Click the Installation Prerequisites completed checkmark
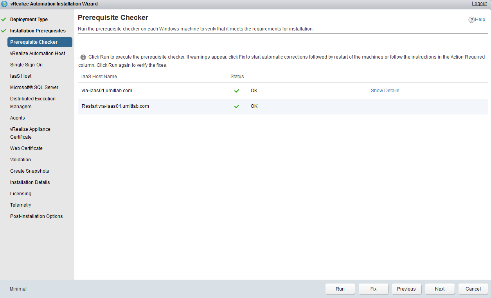Screen dimensions: 491x298 pos(4,31)
